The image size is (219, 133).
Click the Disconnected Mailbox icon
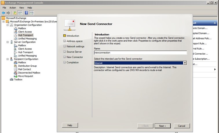click(x=16, y=73)
